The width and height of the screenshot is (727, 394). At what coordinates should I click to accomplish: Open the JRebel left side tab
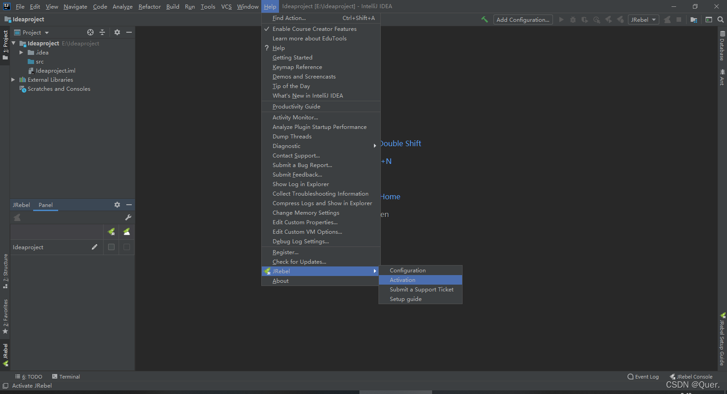5,355
